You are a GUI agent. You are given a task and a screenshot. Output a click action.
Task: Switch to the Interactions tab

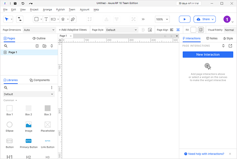pos(191,38)
